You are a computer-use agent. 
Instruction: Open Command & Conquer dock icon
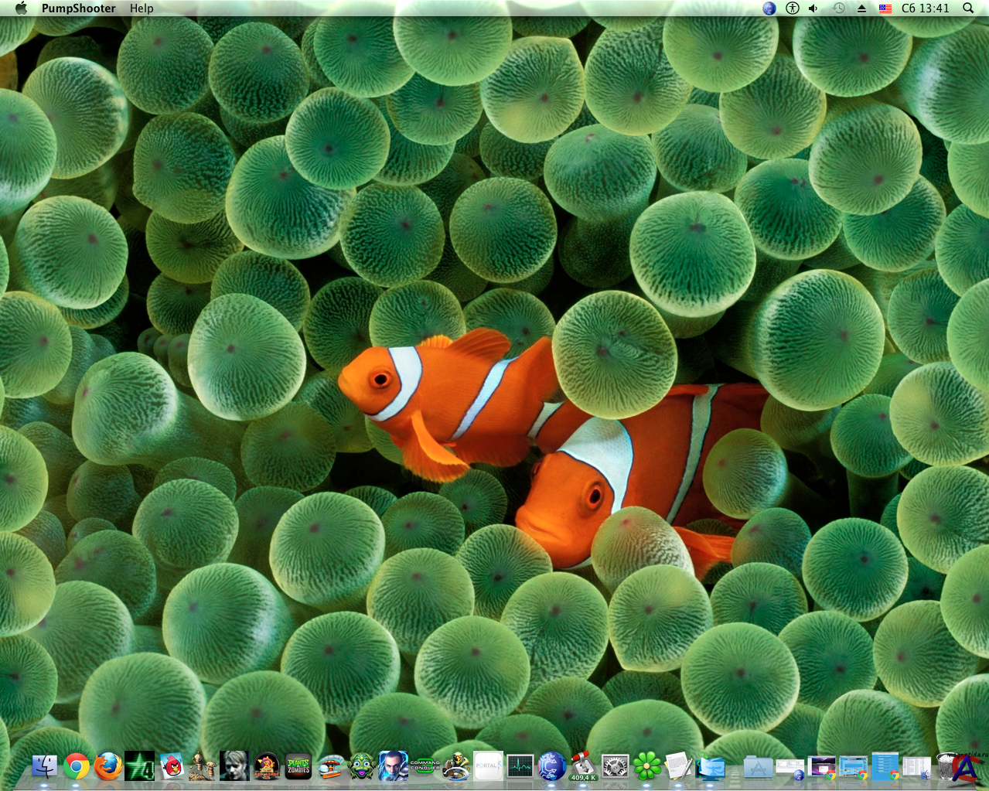(425, 766)
